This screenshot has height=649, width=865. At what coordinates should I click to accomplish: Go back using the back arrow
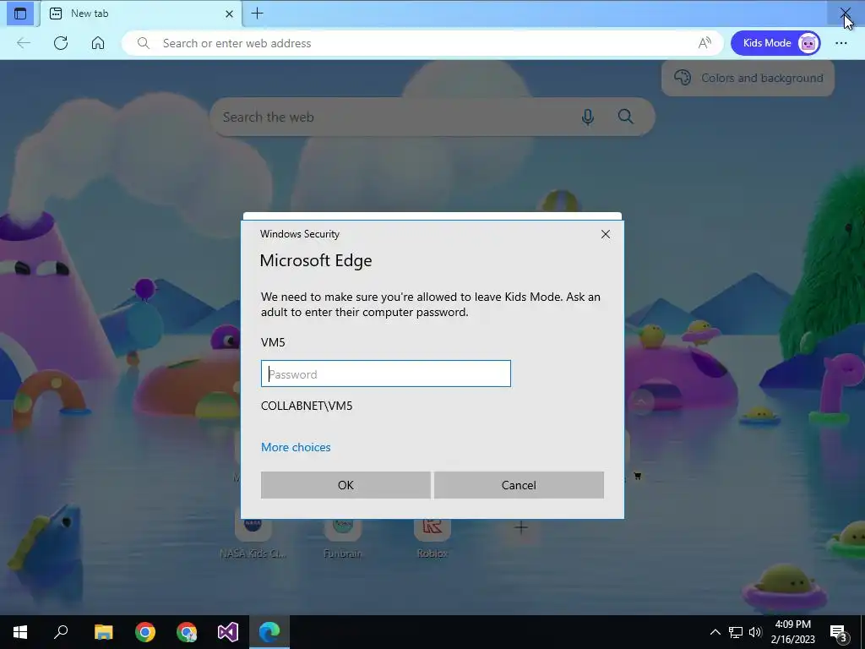tap(23, 43)
